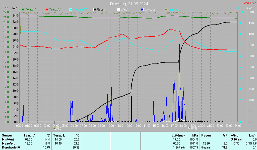
Task: Click the 'Wind' header in the table
Action: pos(235,135)
